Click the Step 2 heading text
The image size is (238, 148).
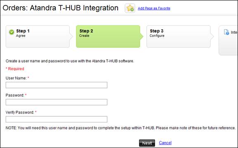[x=86, y=31]
